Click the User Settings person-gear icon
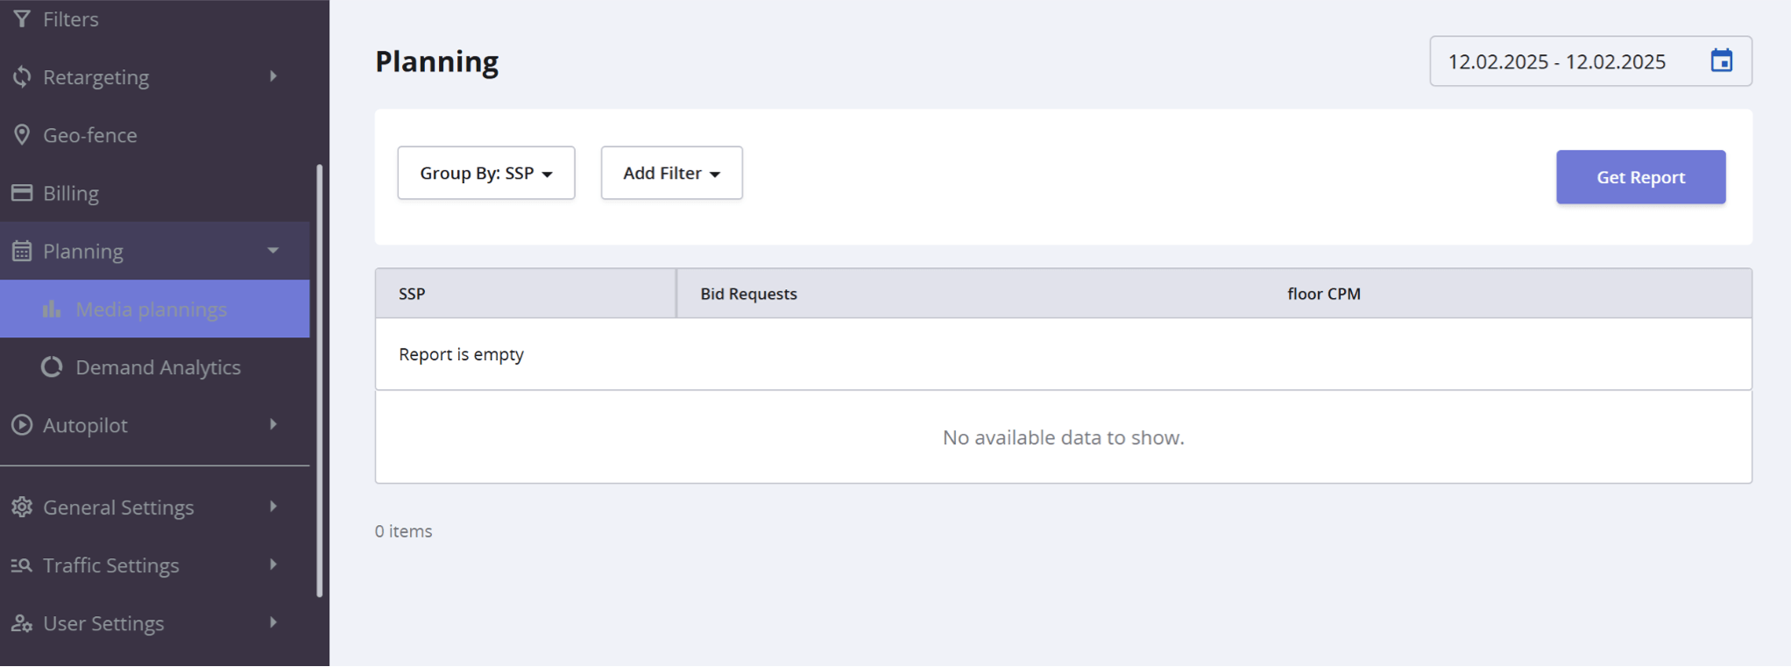 22,623
